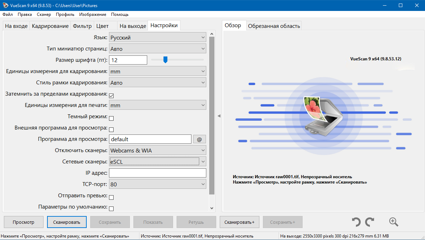Click the VueScan title bar app icon

(x=5, y=5)
